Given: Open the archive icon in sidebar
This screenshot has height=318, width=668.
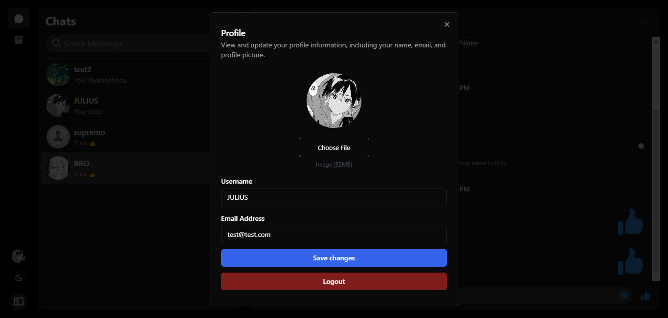Looking at the screenshot, I should tap(19, 41).
